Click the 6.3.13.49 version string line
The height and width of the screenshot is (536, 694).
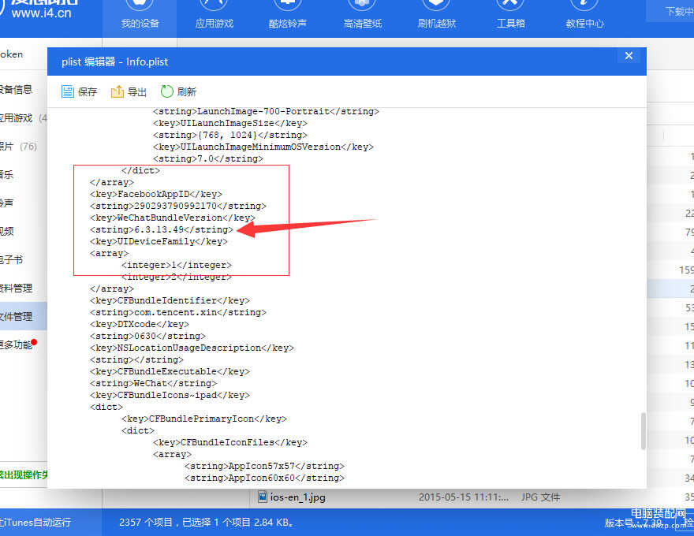point(162,229)
